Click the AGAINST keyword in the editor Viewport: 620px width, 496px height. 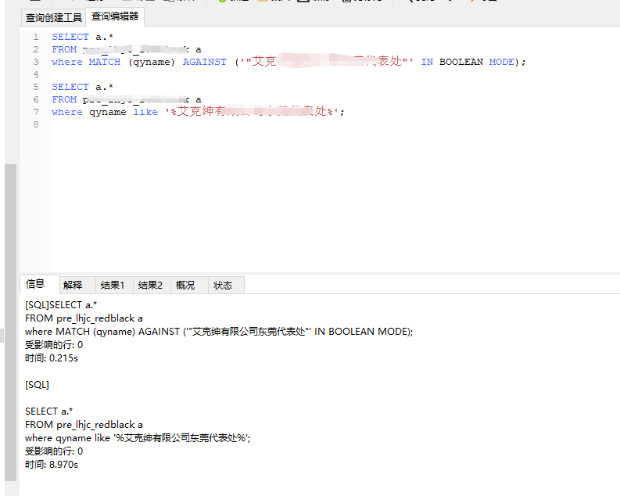click(204, 62)
